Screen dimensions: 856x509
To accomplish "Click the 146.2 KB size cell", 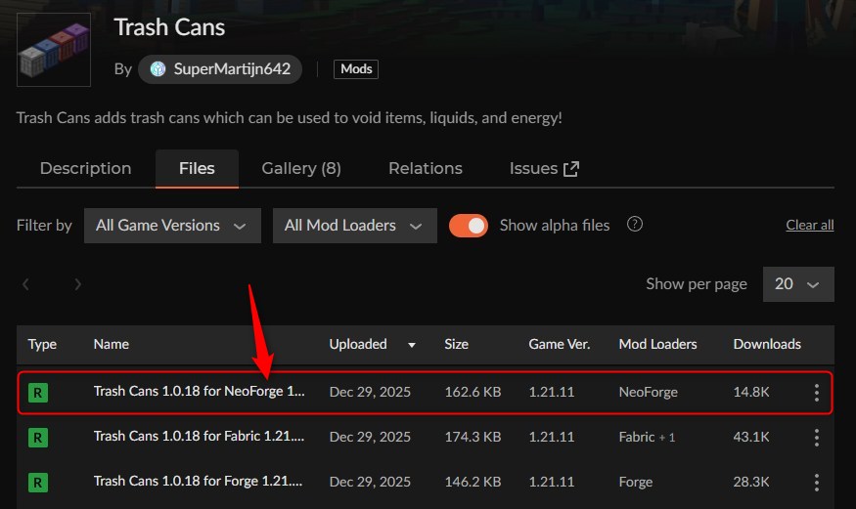I will [473, 483].
